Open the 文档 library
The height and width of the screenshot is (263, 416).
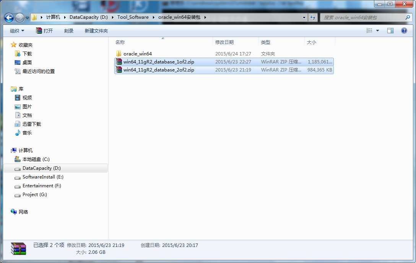(x=27, y=115)
